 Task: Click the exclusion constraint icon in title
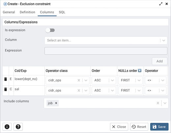[x=5, y=4]
